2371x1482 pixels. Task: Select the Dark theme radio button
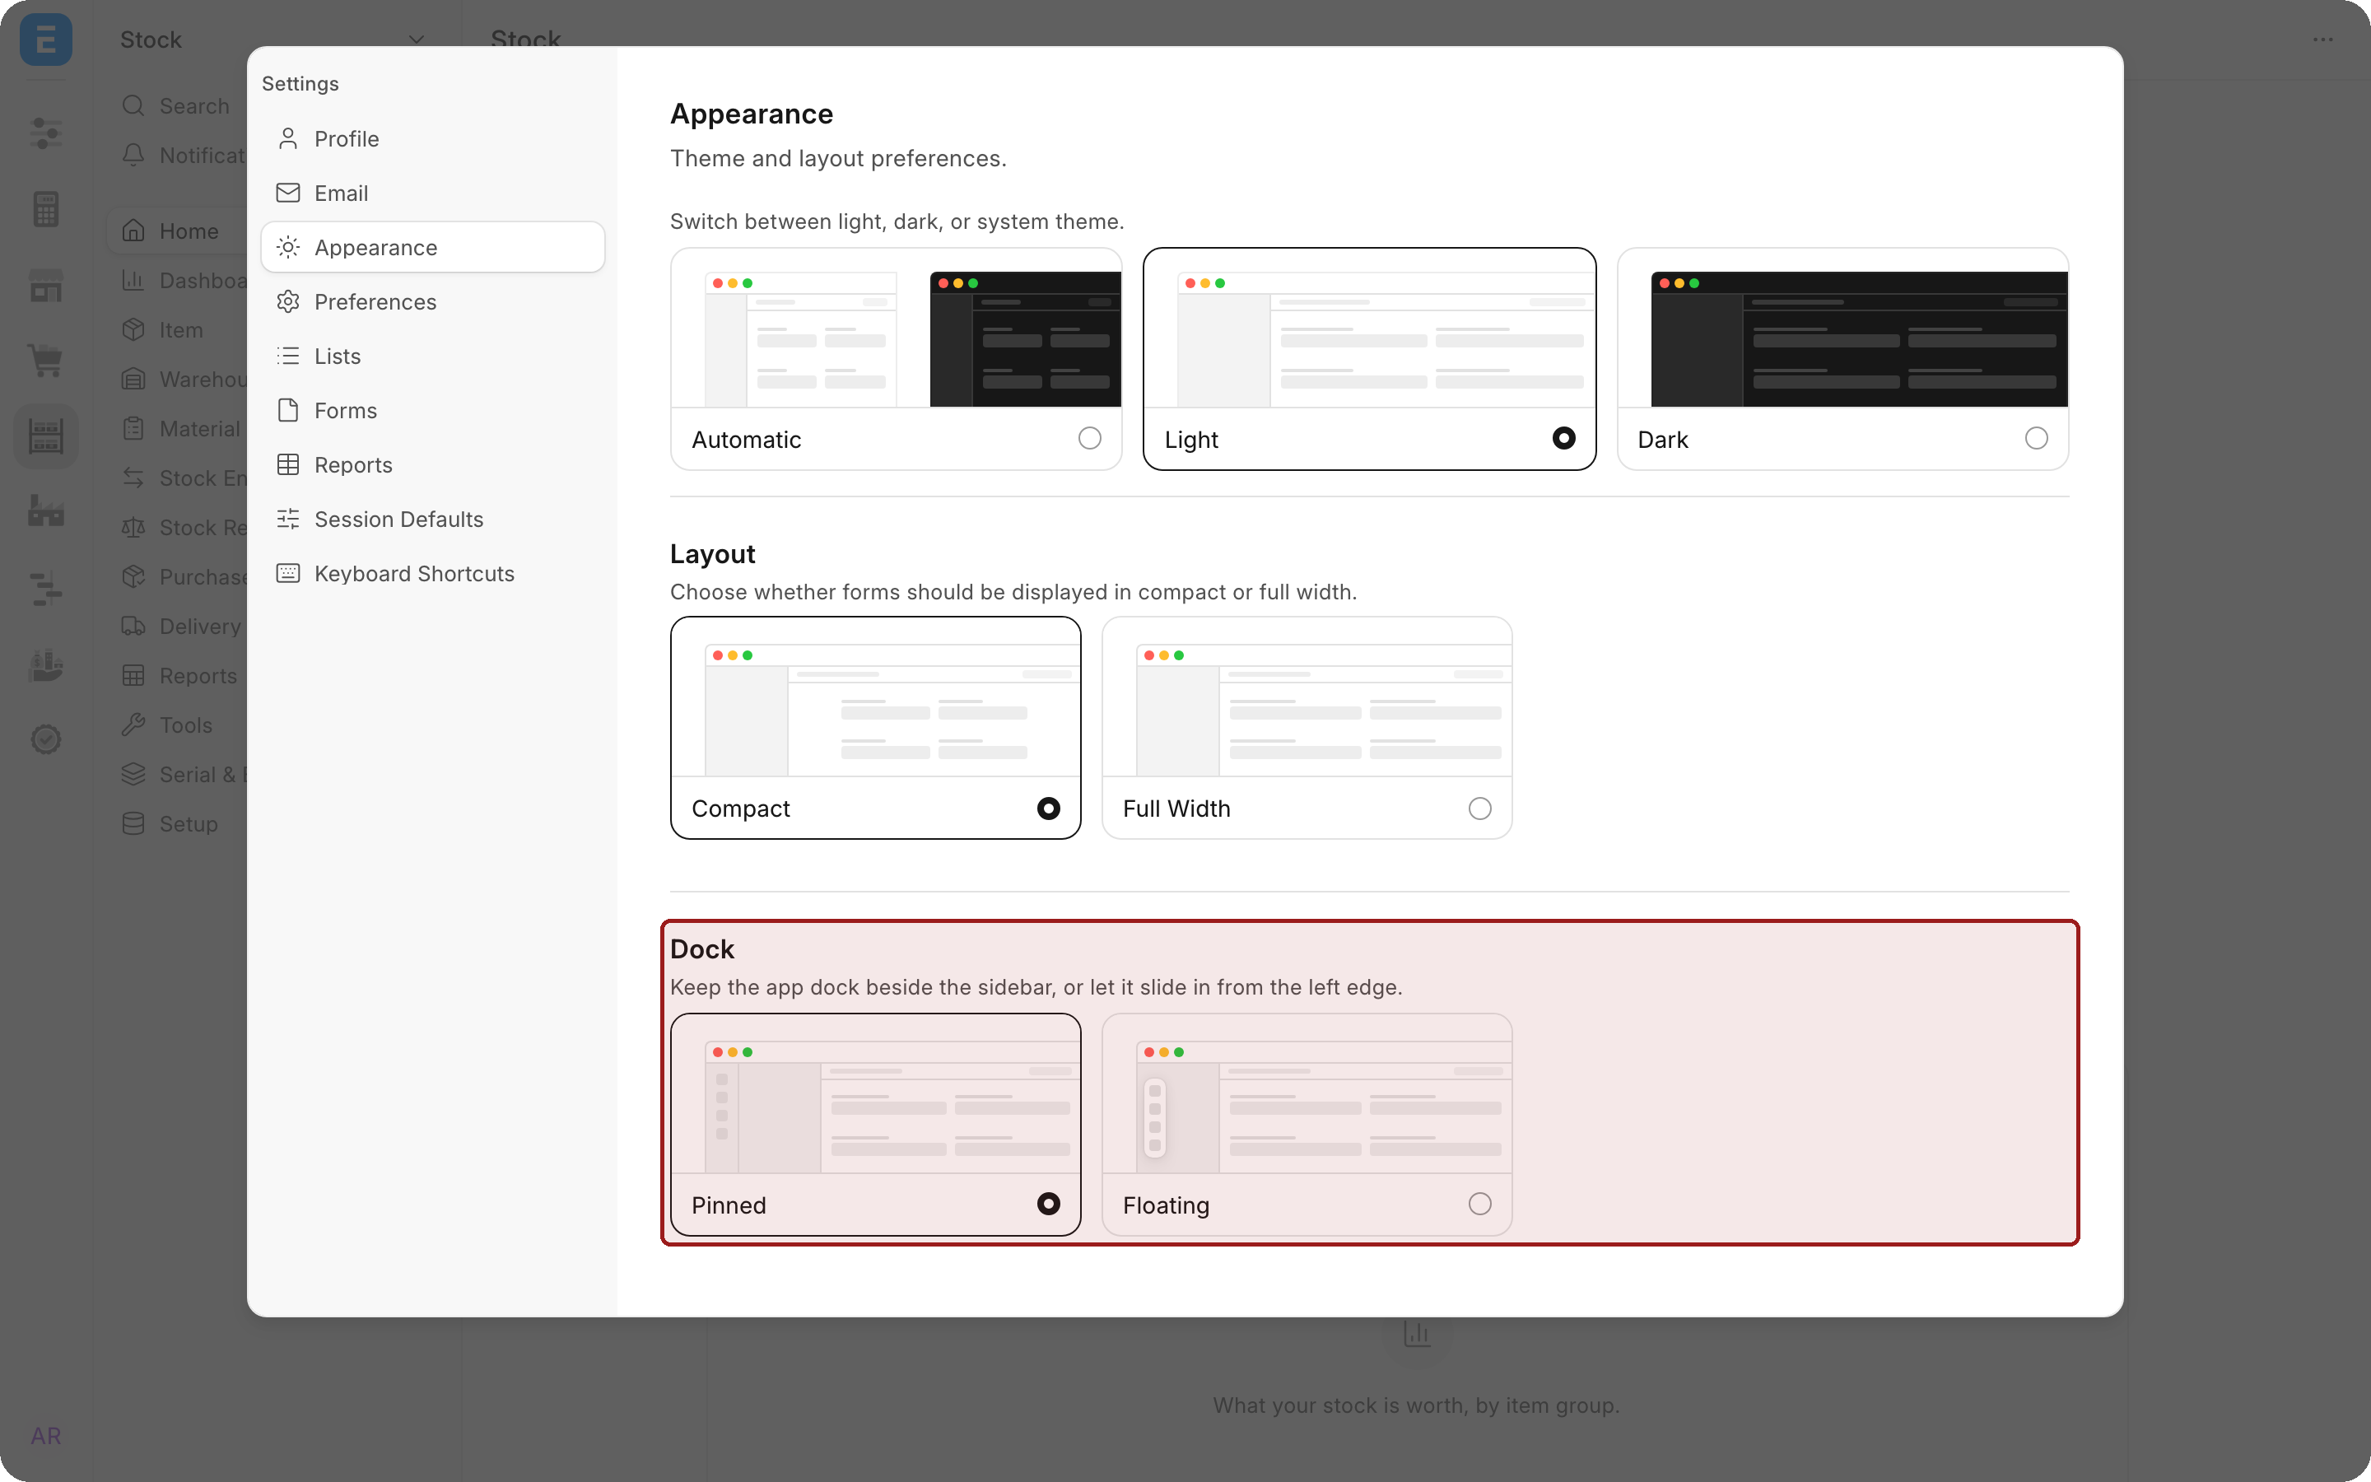[2036, 438]
